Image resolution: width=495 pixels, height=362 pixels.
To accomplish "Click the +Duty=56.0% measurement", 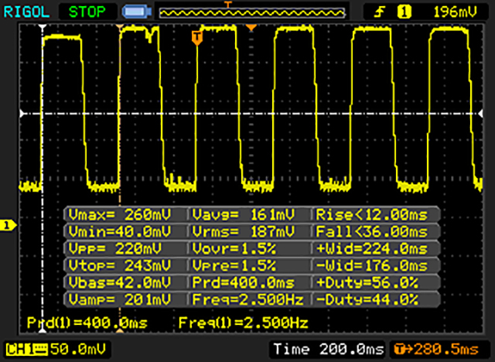I will [x=367, y=282].
